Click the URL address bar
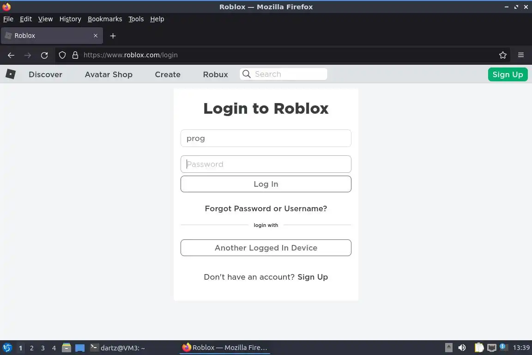Screen dimensions: 532x355 tap(282, 55)
